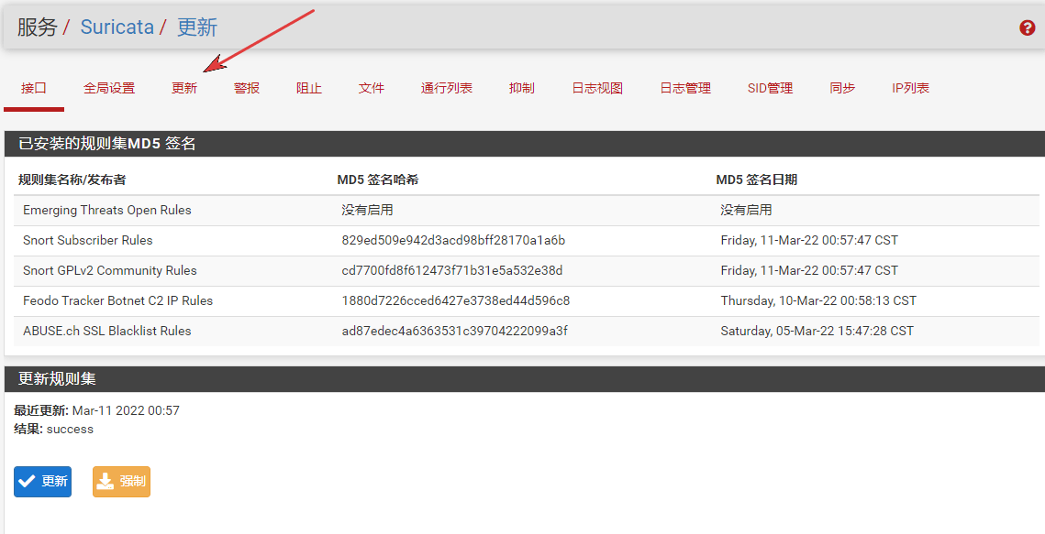
Task: Switch to the SID管理 tab
Action: (770, 88)
